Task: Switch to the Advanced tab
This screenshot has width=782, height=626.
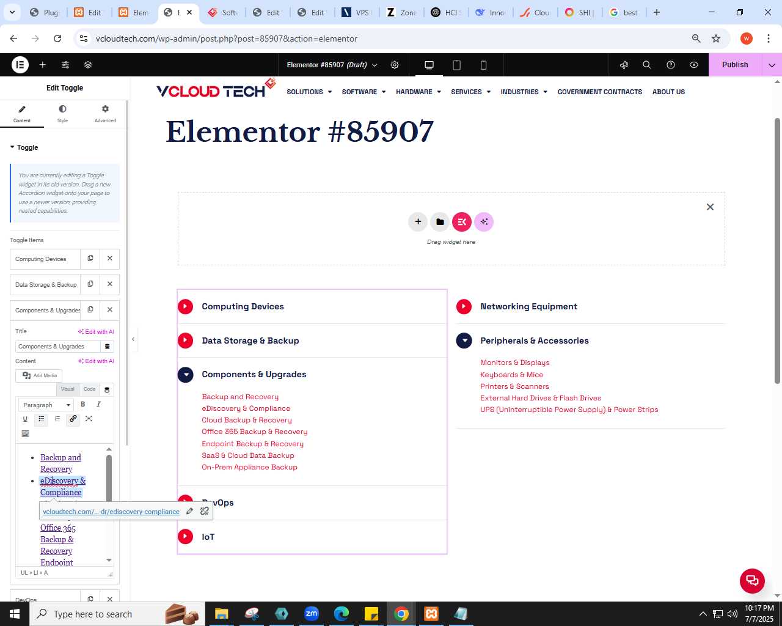Action: (x=105, y=114)
